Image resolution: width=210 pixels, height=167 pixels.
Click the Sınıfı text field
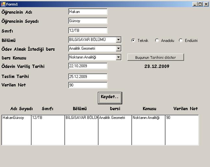point(87,31)
